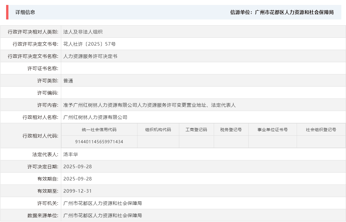Click the 许可类别 value showing 普通
This screenshot has width=346, height=222.
[69, 80]
